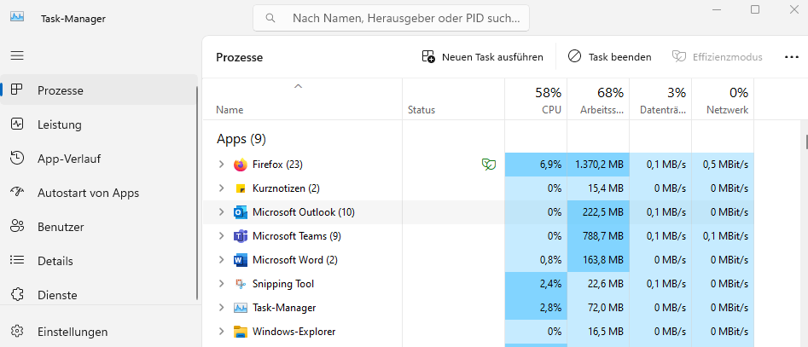
Task: Click the Task beenden button
Action: pos(609,56)
